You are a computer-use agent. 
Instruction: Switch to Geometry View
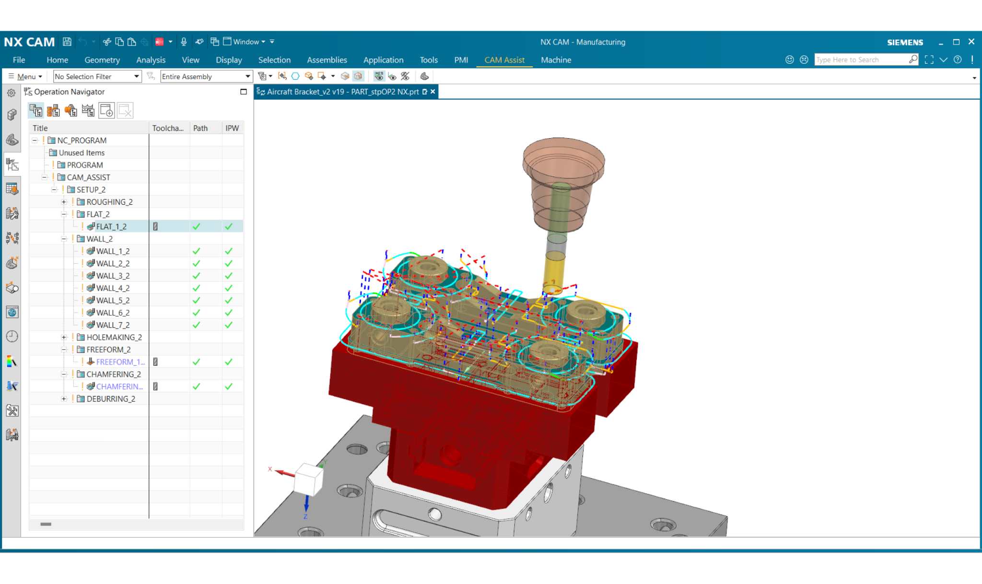click(x=71, y=111)
